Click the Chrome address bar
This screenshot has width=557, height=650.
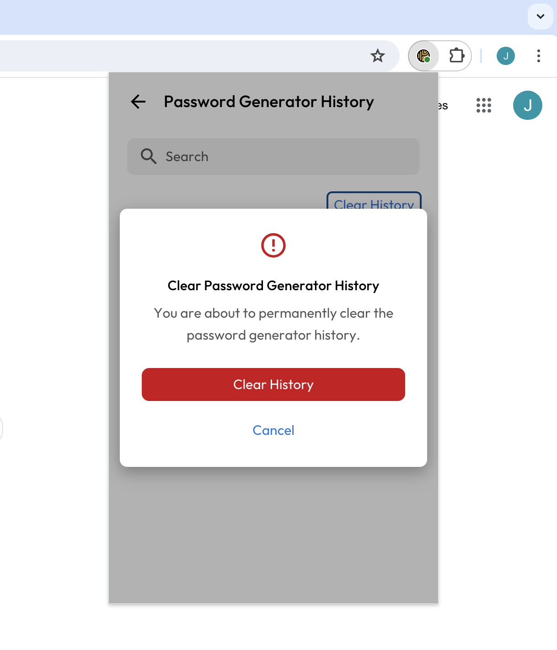point(183,56)
